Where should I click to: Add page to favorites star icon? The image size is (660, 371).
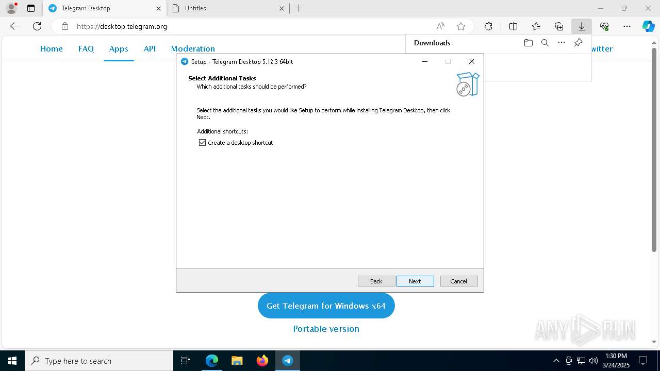[x=461, y=26]
